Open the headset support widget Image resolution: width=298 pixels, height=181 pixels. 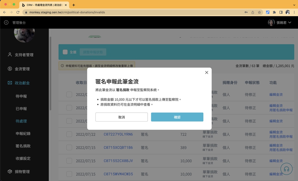pyautogui.click(x=286, y=169)
